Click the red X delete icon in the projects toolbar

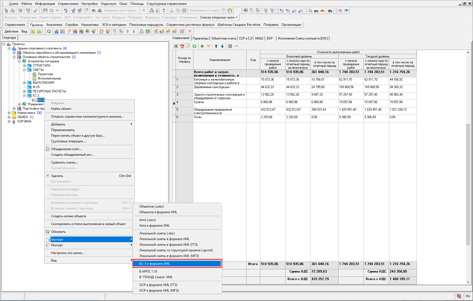[190, 31]
